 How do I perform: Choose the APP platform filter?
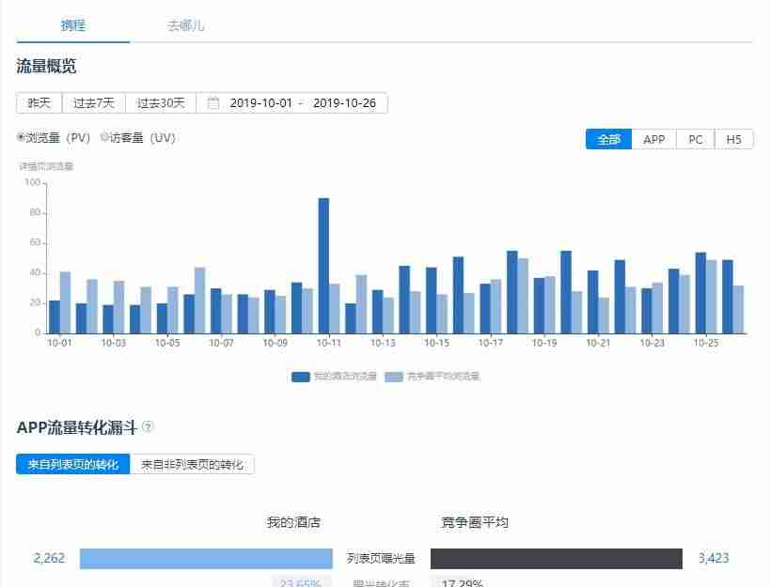[x=654, y=139]
